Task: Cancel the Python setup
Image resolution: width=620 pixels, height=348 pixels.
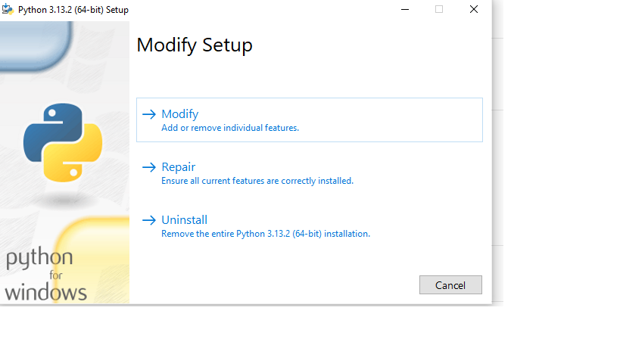Action: coord(450,284)
